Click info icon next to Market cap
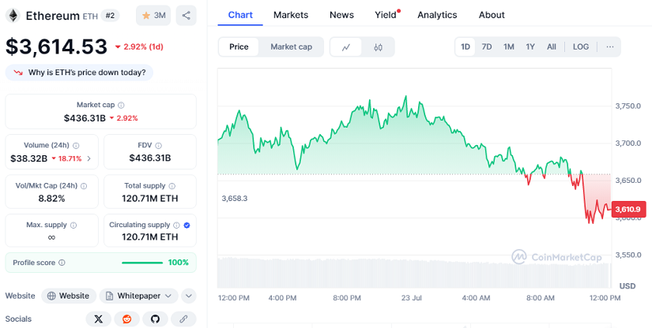 (121, 106)
